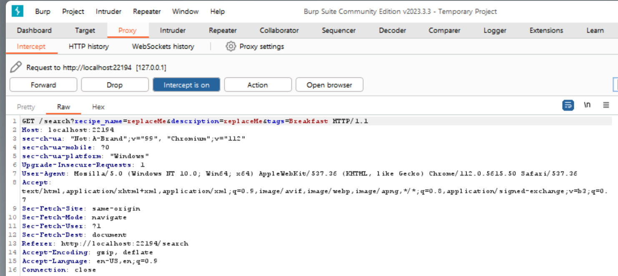Open the Intruder menu in menu bar
Screen dimensions: 618x276
tap(108, 12)
